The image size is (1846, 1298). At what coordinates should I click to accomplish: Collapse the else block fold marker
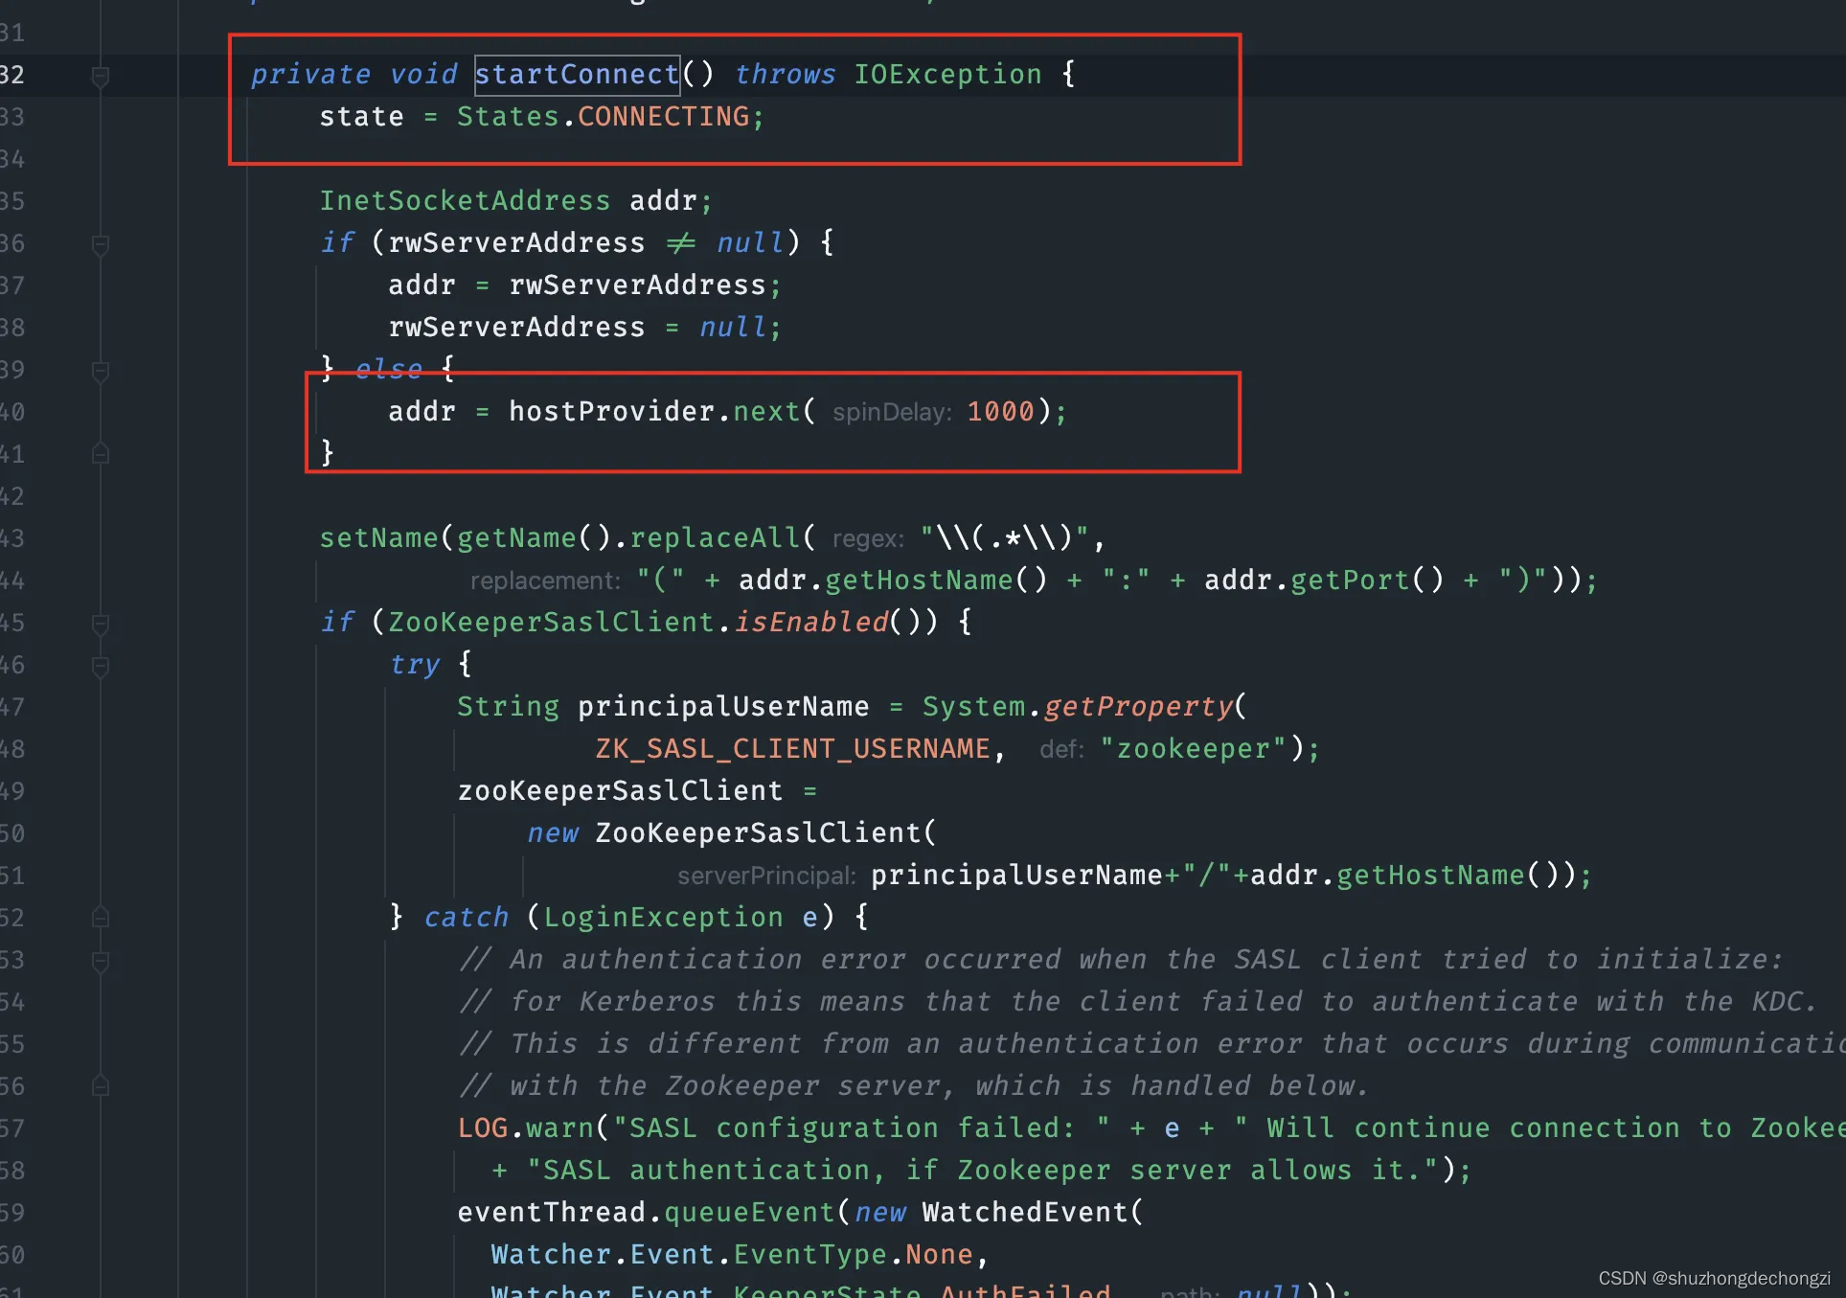coord(100,371)
